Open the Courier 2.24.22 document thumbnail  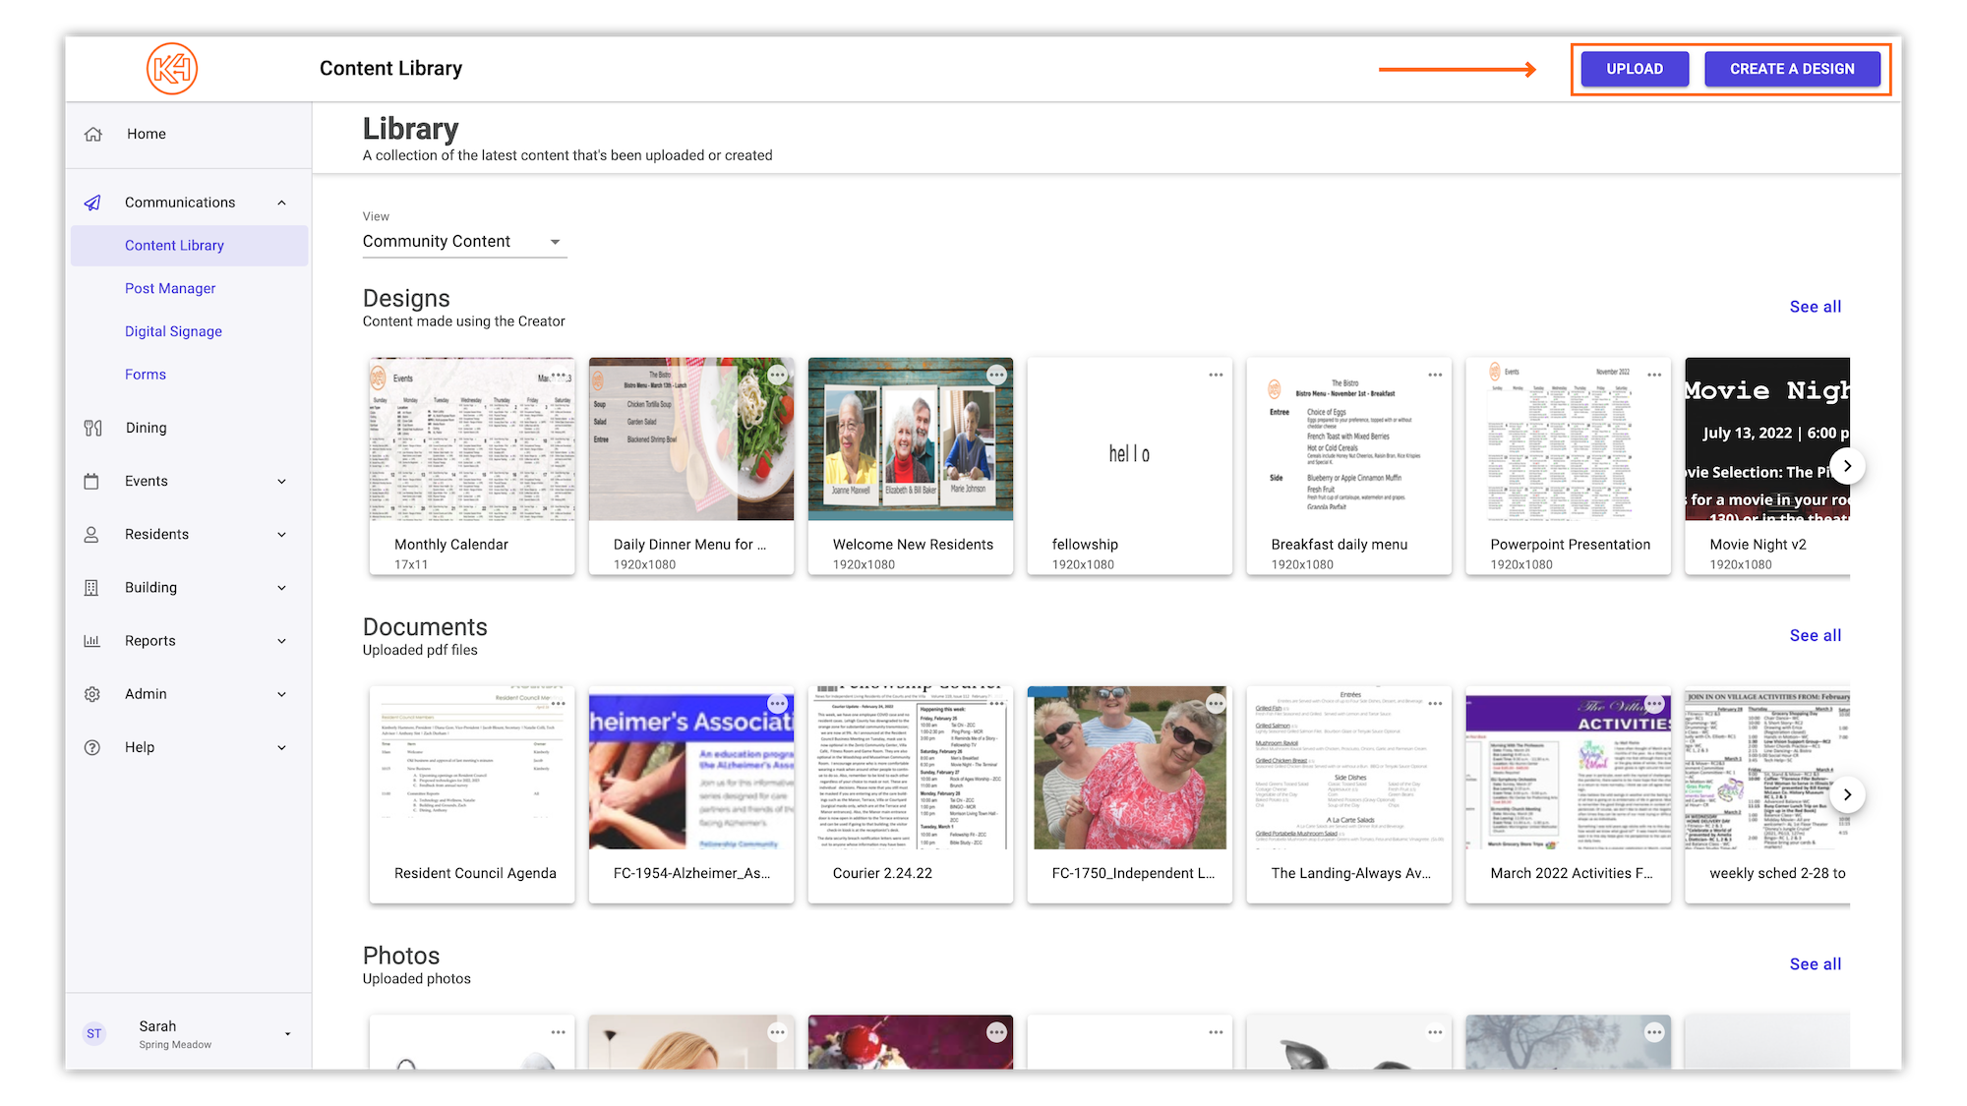coord(911,768)
